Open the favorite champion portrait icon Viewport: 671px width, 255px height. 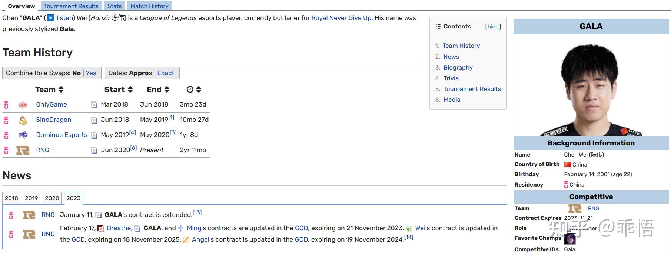coord(569,239)
